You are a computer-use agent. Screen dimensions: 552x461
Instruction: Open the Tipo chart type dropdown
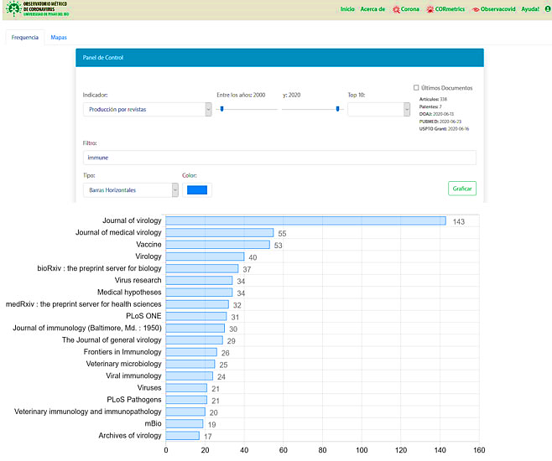[131, 190]
